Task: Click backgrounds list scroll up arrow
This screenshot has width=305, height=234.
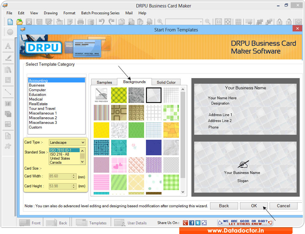Action: click(x=183, y=90)
